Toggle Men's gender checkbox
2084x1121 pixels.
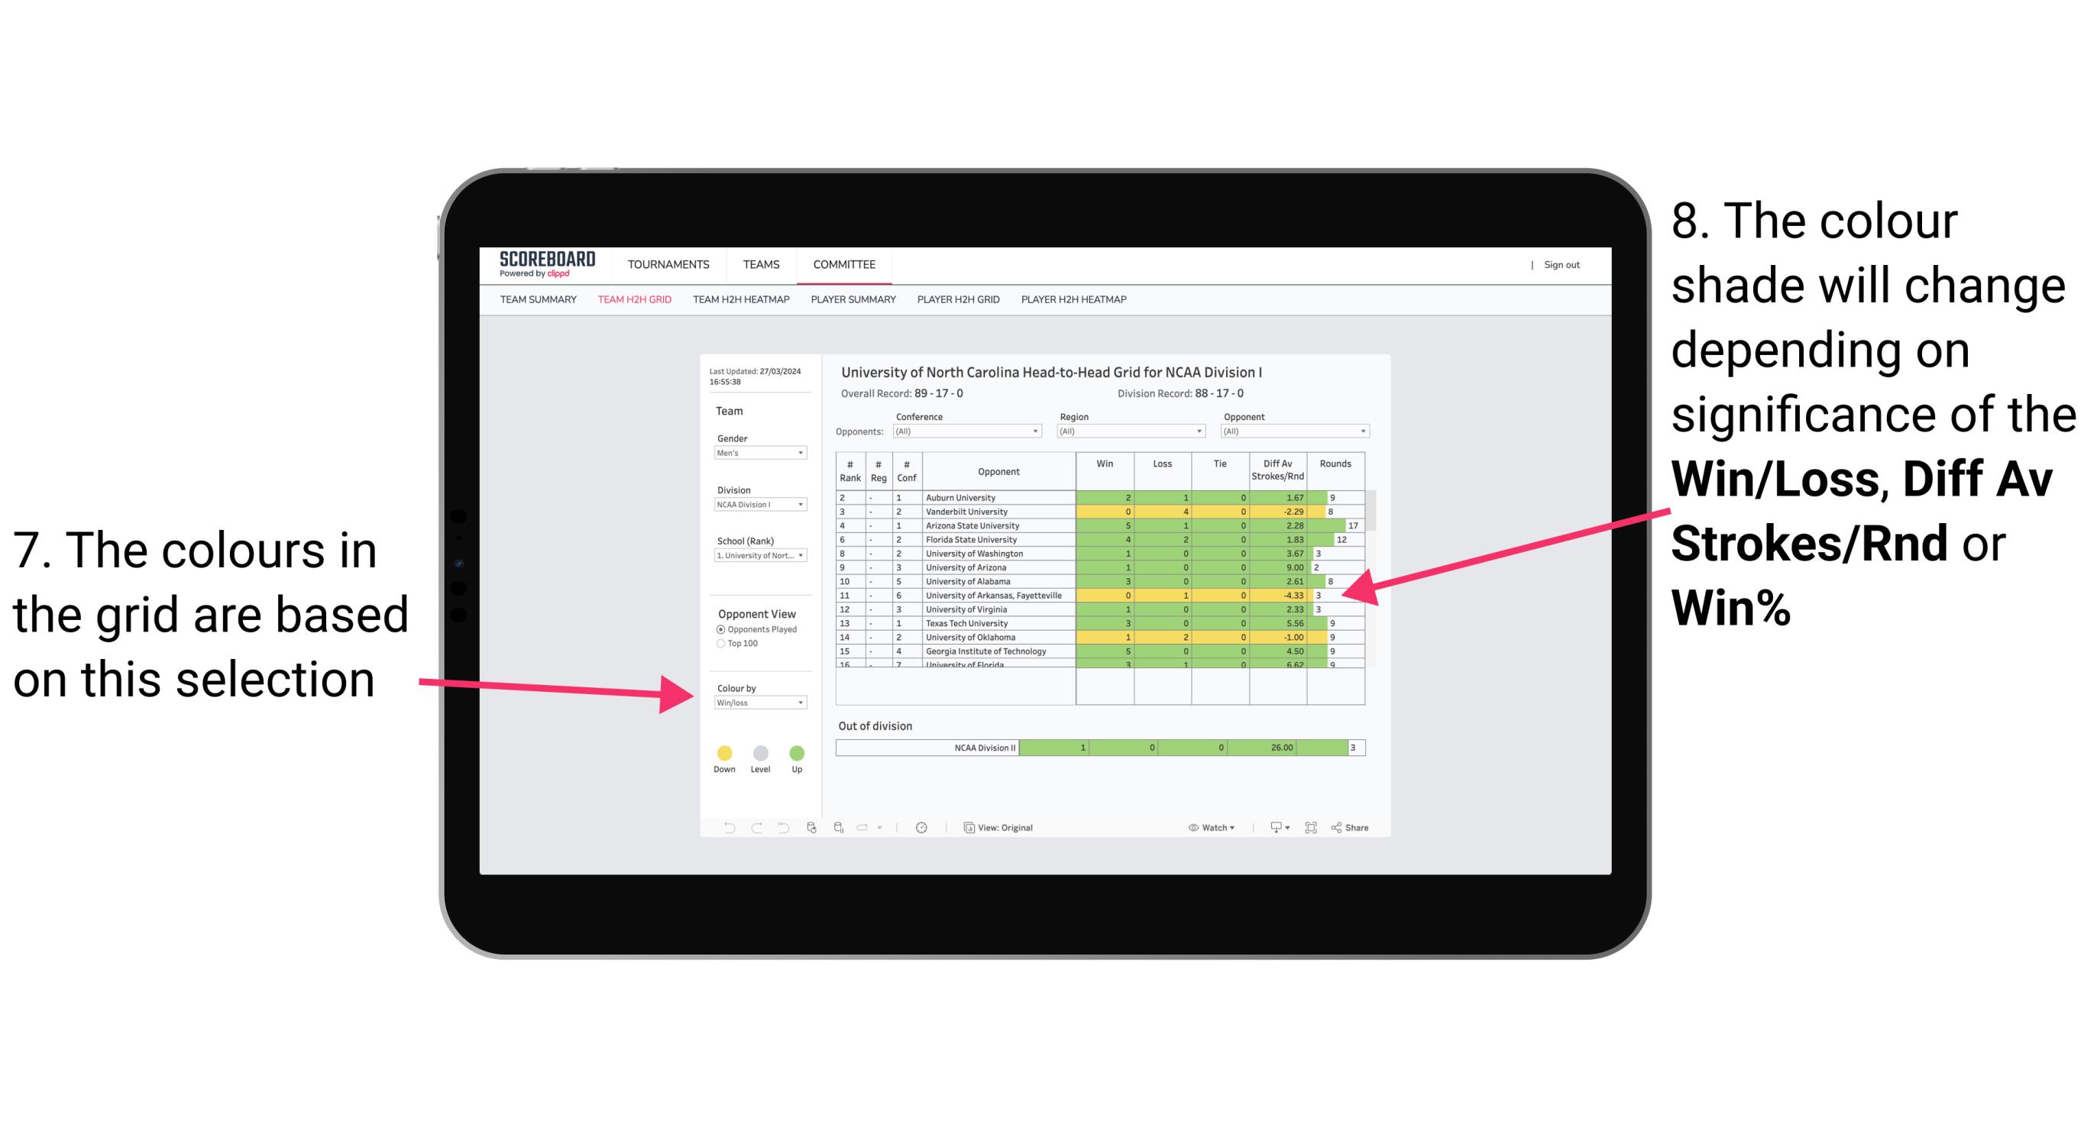click(752, 454)
